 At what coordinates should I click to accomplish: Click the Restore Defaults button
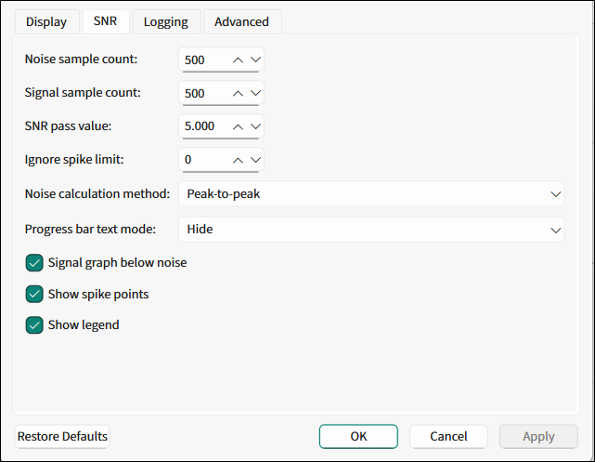(x=62, y=437)
